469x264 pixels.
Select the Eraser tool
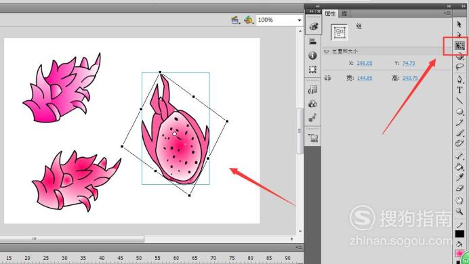pyautogui.click(x=460, y=188)
